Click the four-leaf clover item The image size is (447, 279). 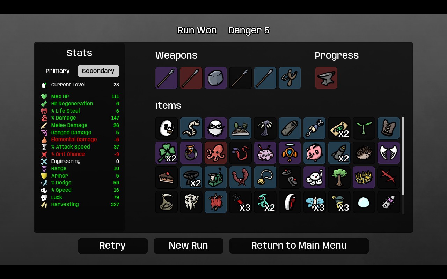click(167, 153)
